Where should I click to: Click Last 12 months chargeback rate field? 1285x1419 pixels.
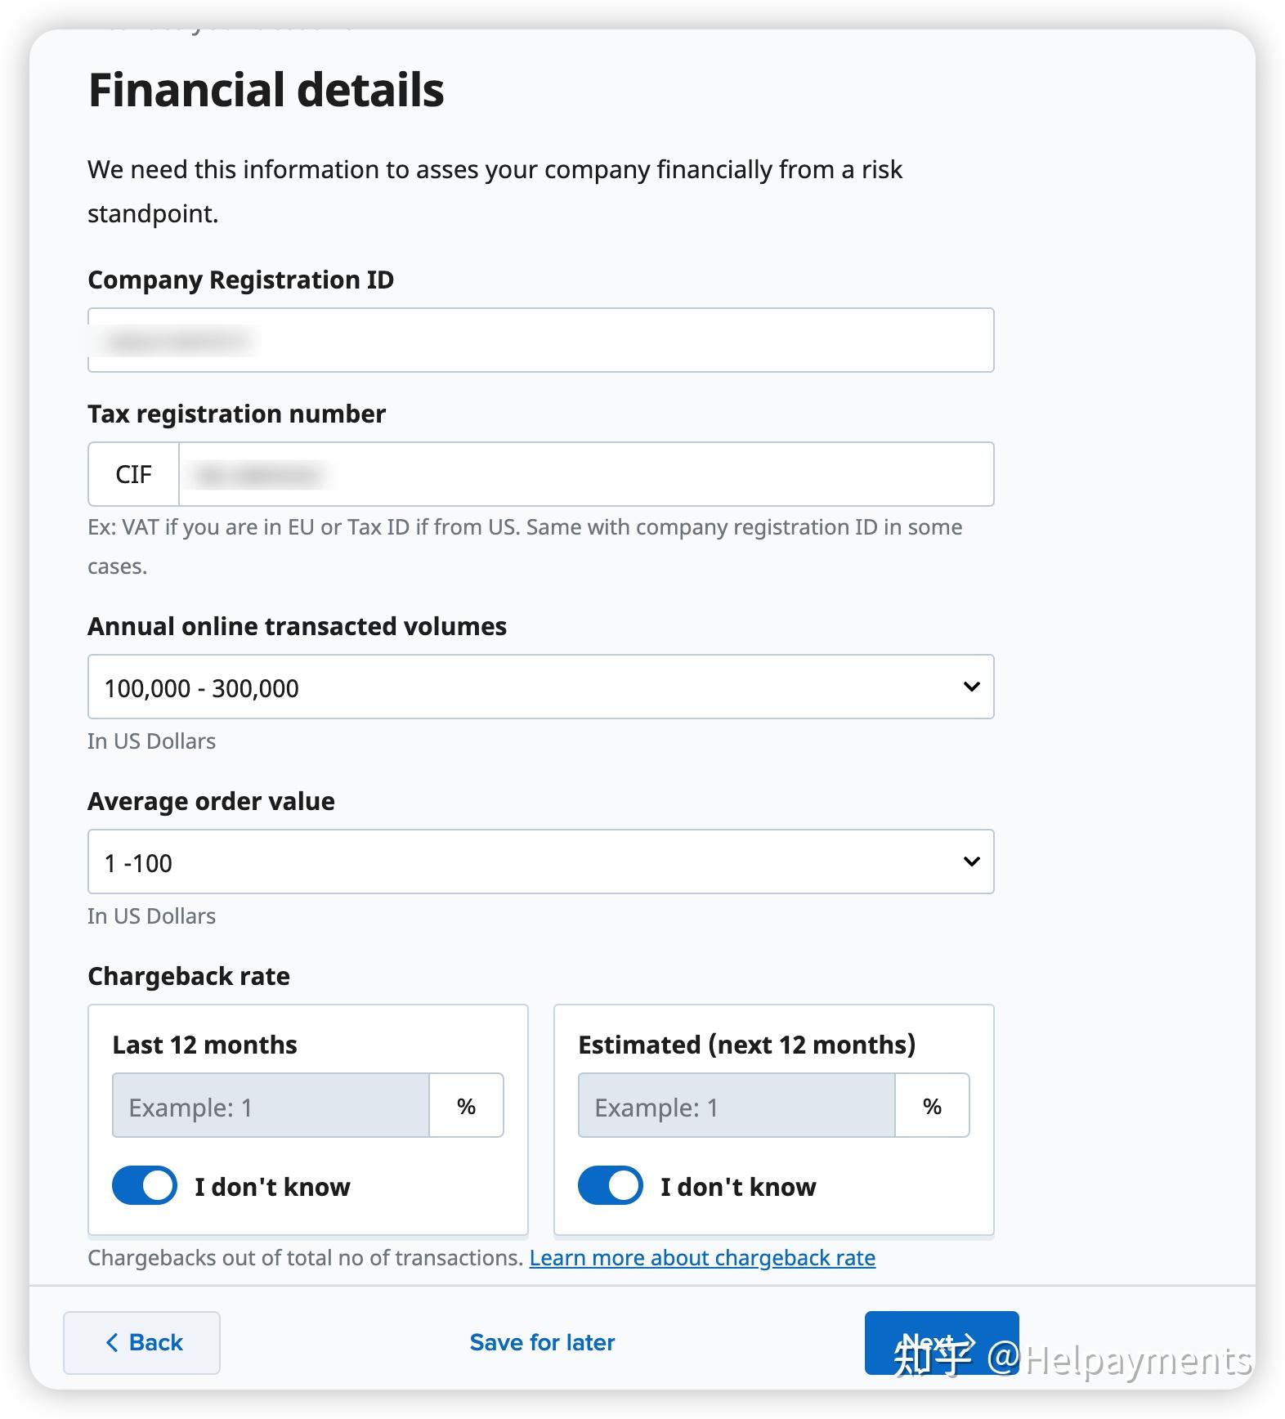click(271, 1105)
